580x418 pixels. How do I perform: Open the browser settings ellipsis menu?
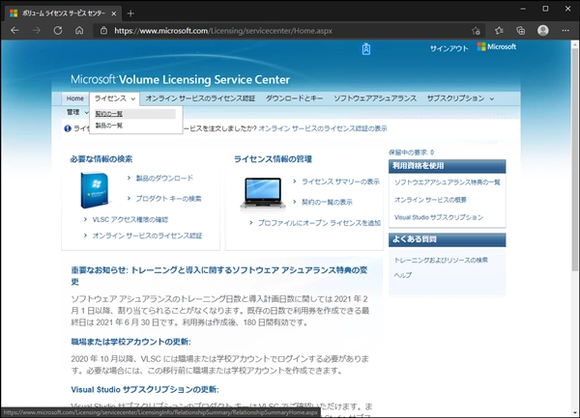(x=565, y=31)
